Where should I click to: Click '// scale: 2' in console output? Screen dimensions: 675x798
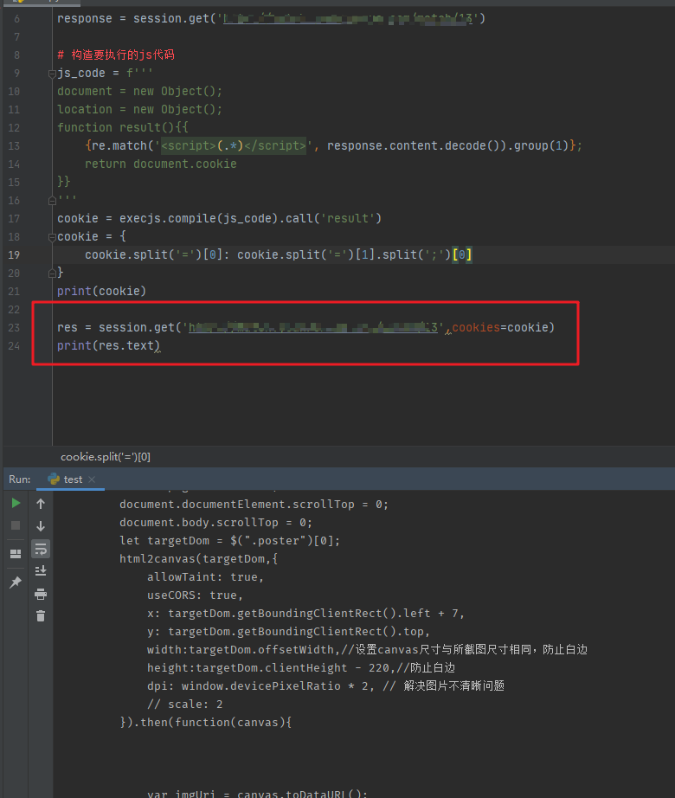point(184,705)
